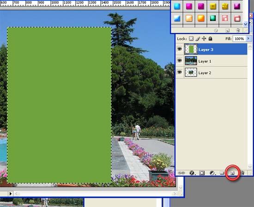This screenshot has height=207, width=254.
Task: Clear style in the Styles panel
Action: coord(216,30)
